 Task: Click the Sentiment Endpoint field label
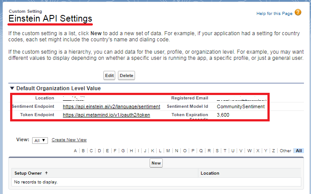click(33, 106)
